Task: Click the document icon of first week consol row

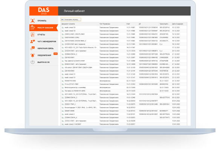Action: pos(63,27)
